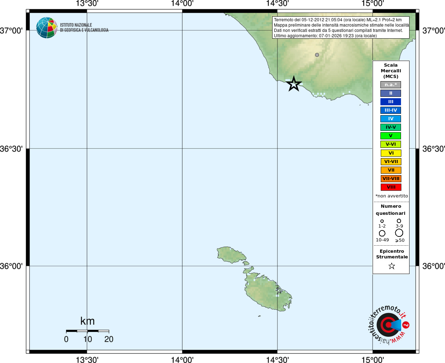Click the left 37°00' latitude label

point(11,31)
